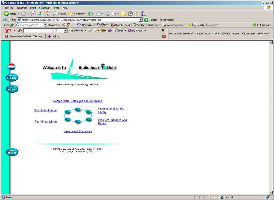274x200 pixels.
Task: Expand the address bar URL dropdown
Action: [x=141, y=20]
